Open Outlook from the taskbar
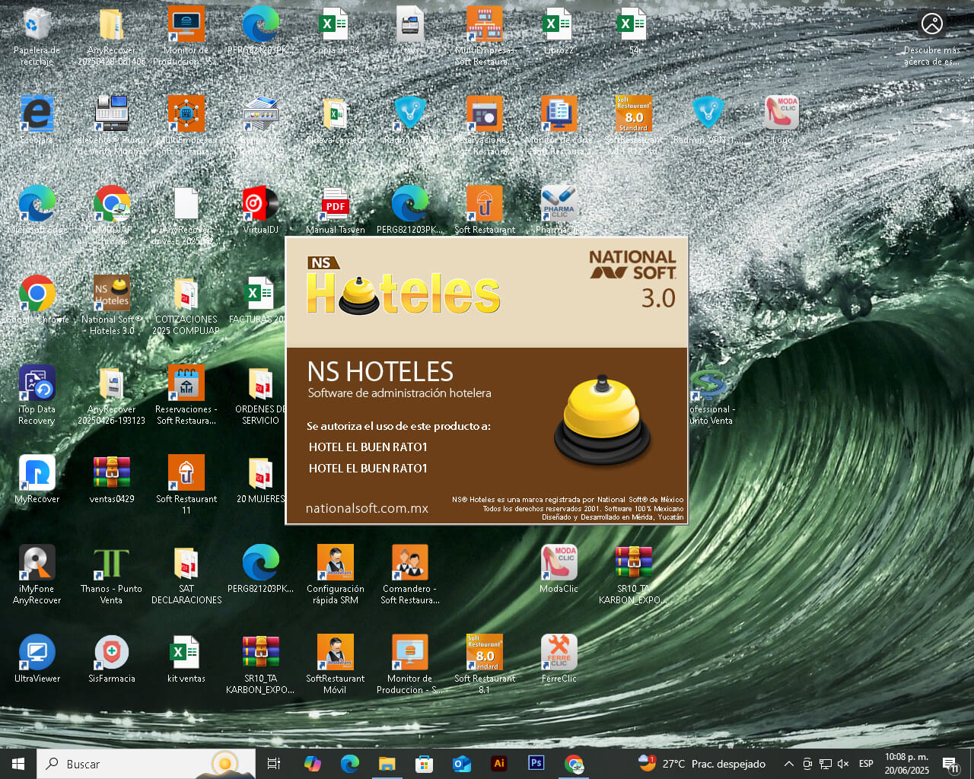The image size is (974, 779). tap(461, 764)
